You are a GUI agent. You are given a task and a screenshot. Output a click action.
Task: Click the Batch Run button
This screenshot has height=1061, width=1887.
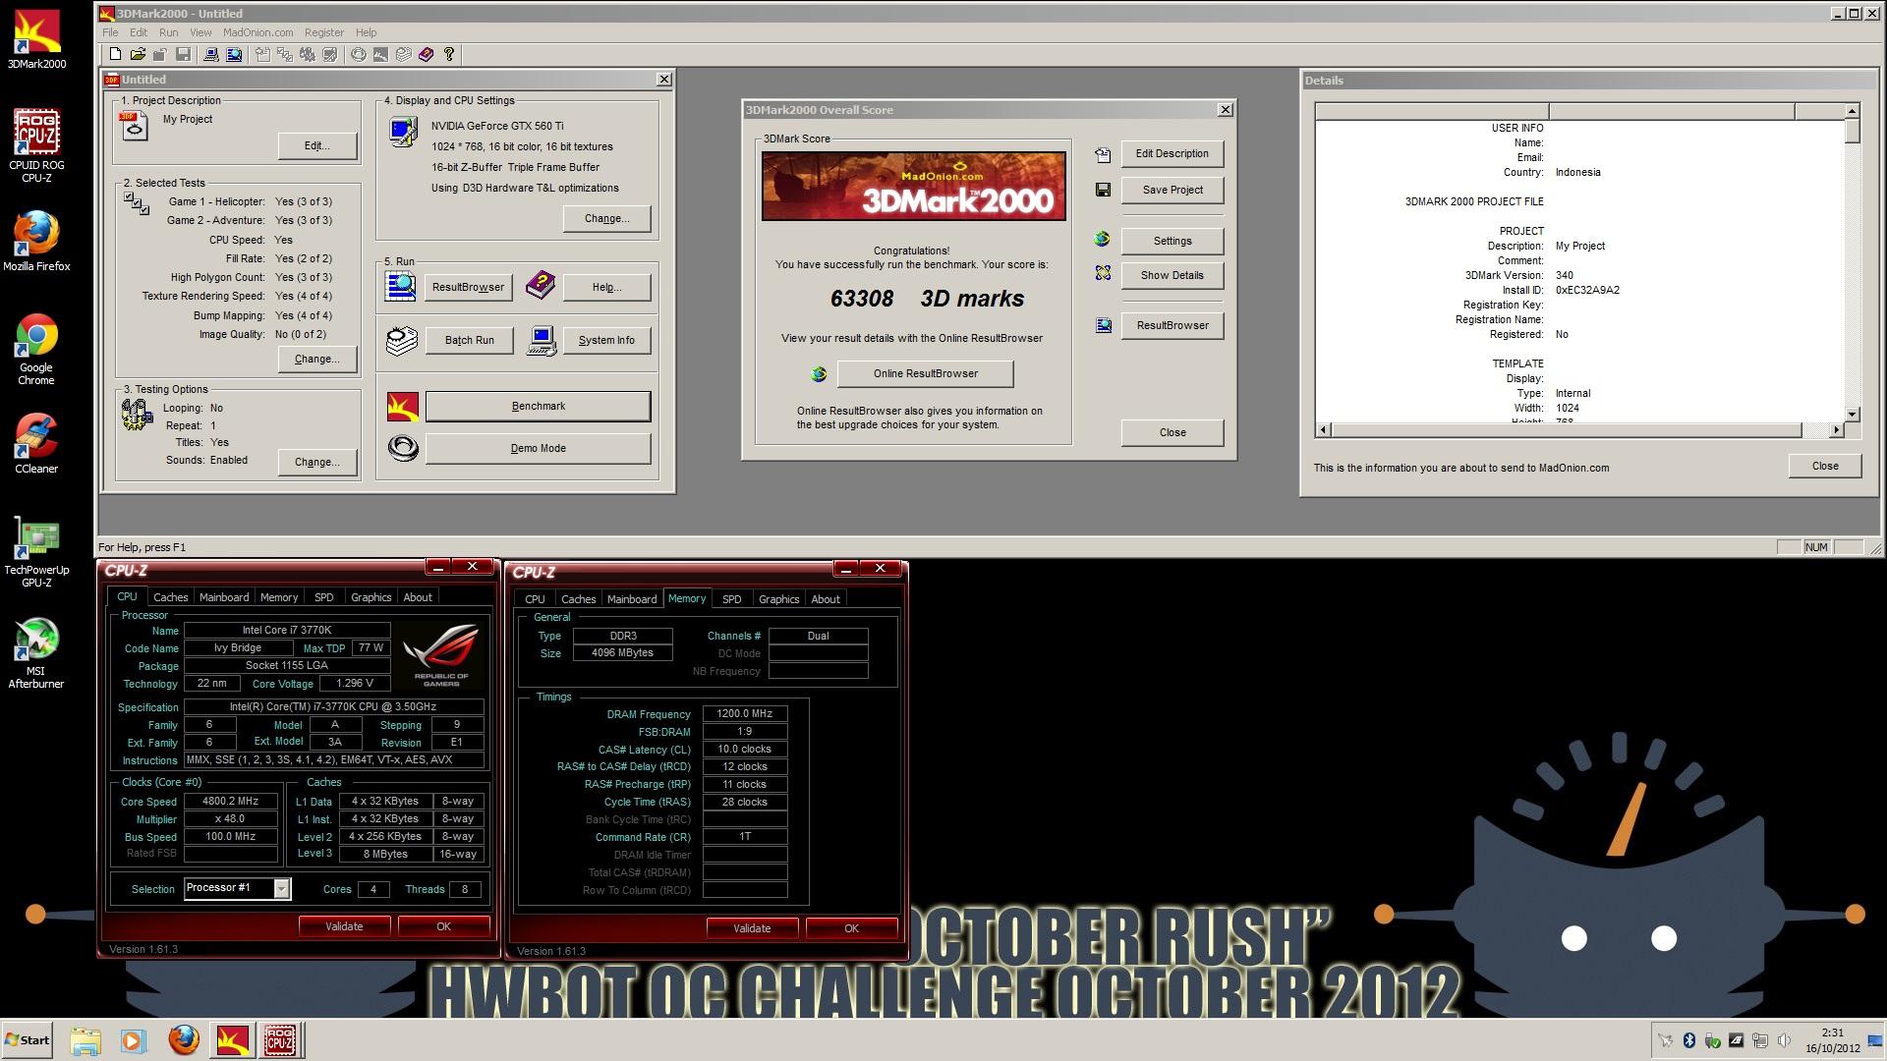pyautogui.click(x=469, y=340)
